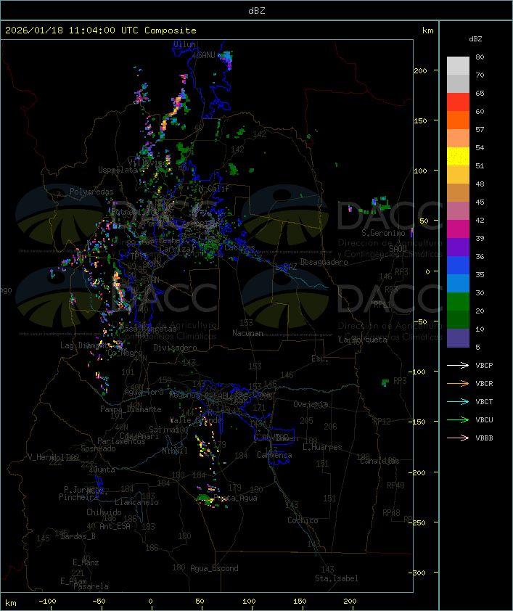Click the -100 tick on the bottom km axis

click(x=49, y=602)
